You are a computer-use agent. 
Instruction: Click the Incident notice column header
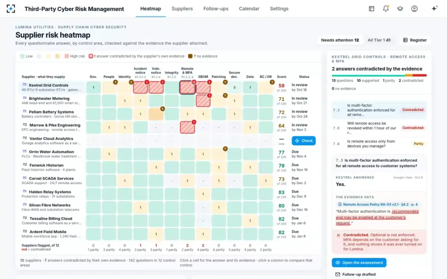click(140, 73)
